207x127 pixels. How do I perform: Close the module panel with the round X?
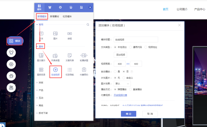coord(90,7)
